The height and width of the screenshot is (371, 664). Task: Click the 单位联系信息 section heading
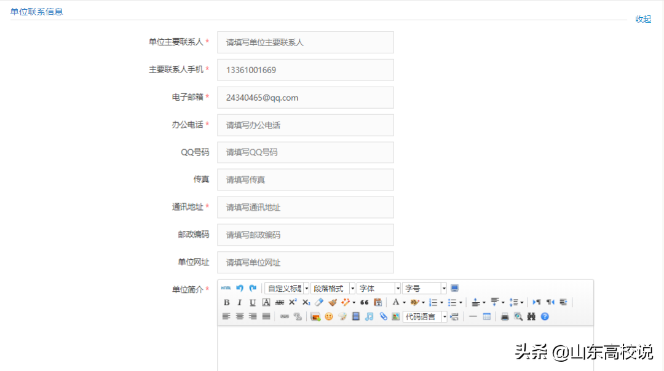(37, 11)
